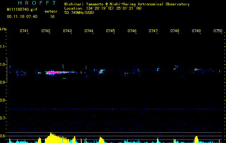Click the 0.8 kHz axis label
This screenshot has width=226, height=143.
coord(3,100)
